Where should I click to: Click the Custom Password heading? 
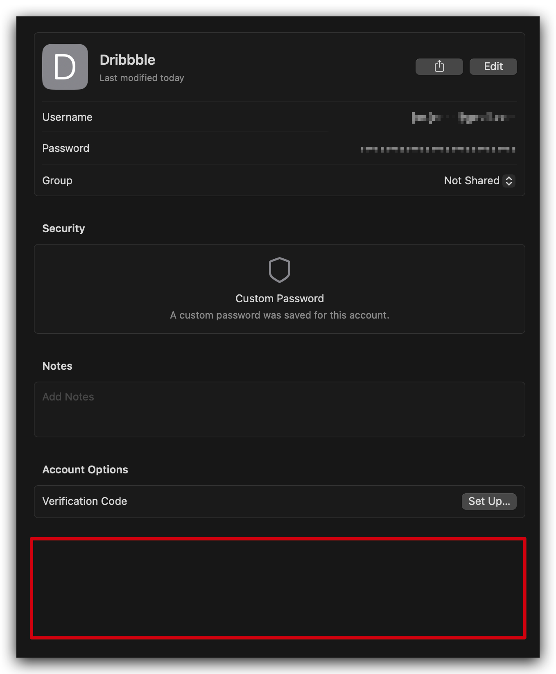click(x=280, y=299)
